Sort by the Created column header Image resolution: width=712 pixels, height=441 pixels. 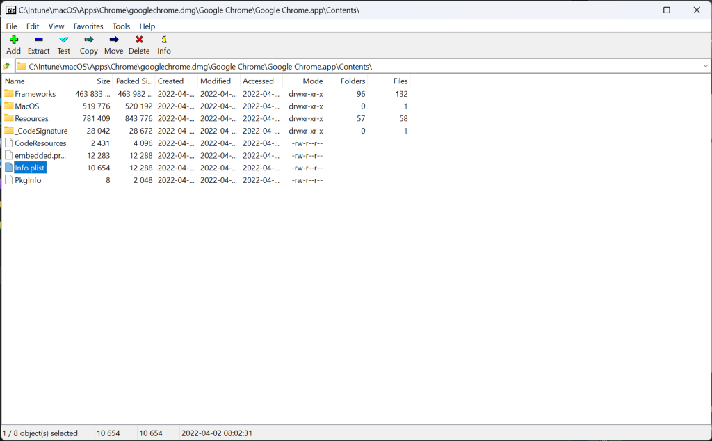(x=177, y=81)
